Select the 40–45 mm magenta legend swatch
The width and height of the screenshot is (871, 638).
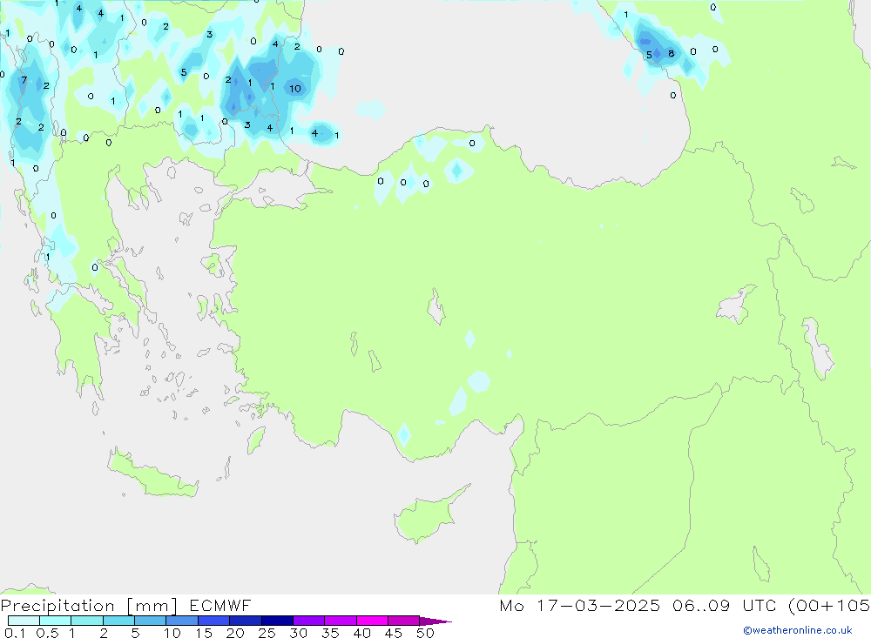[x=372, y=621]
